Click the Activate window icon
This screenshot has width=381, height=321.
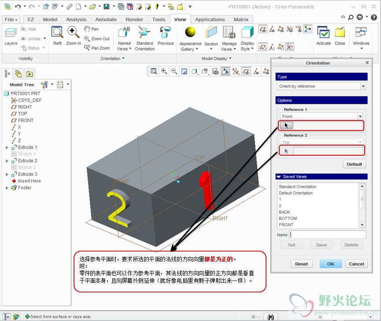coord(323,36)
